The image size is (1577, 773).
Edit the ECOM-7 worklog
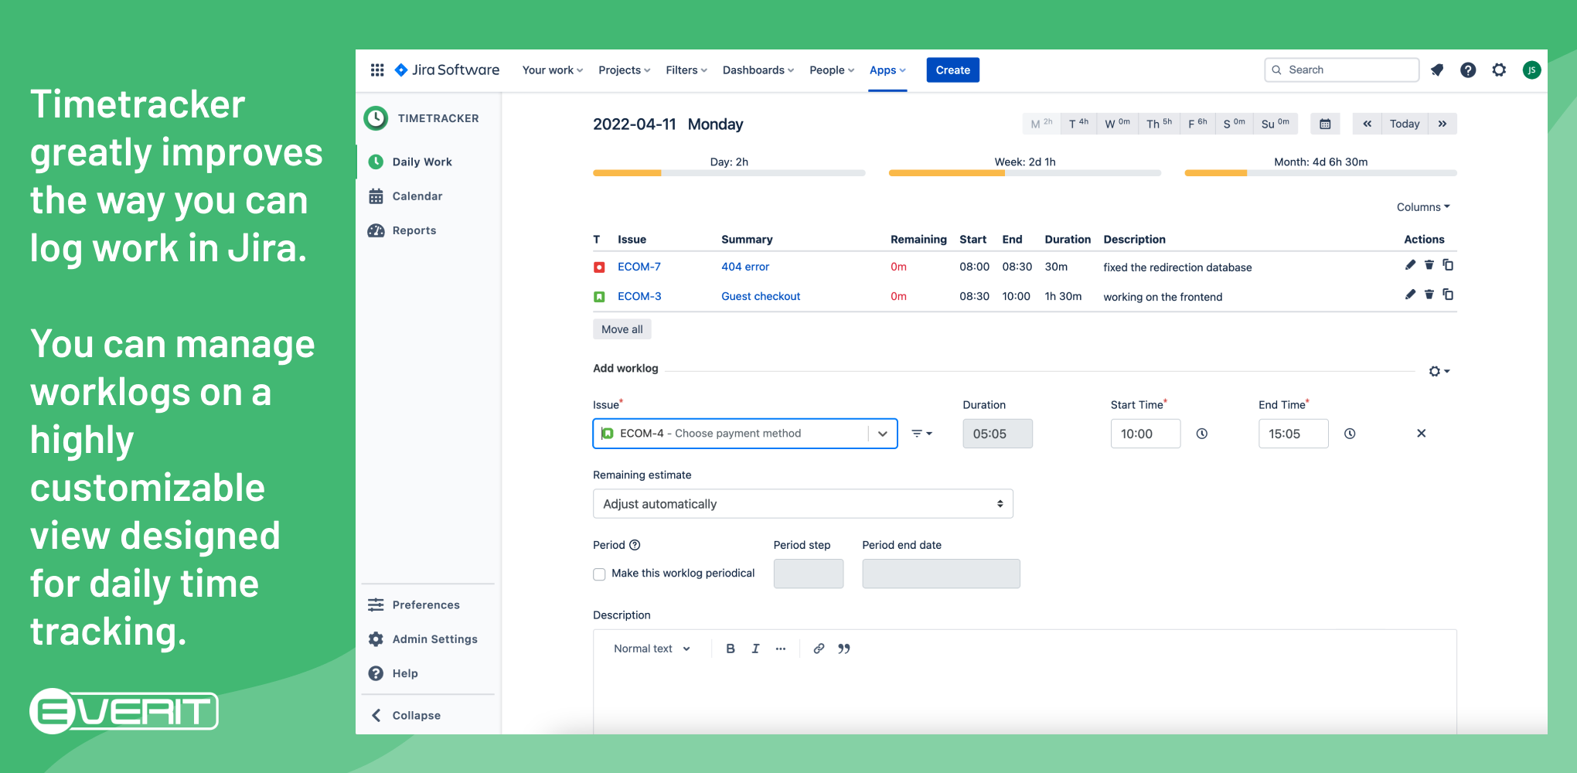1410,265
